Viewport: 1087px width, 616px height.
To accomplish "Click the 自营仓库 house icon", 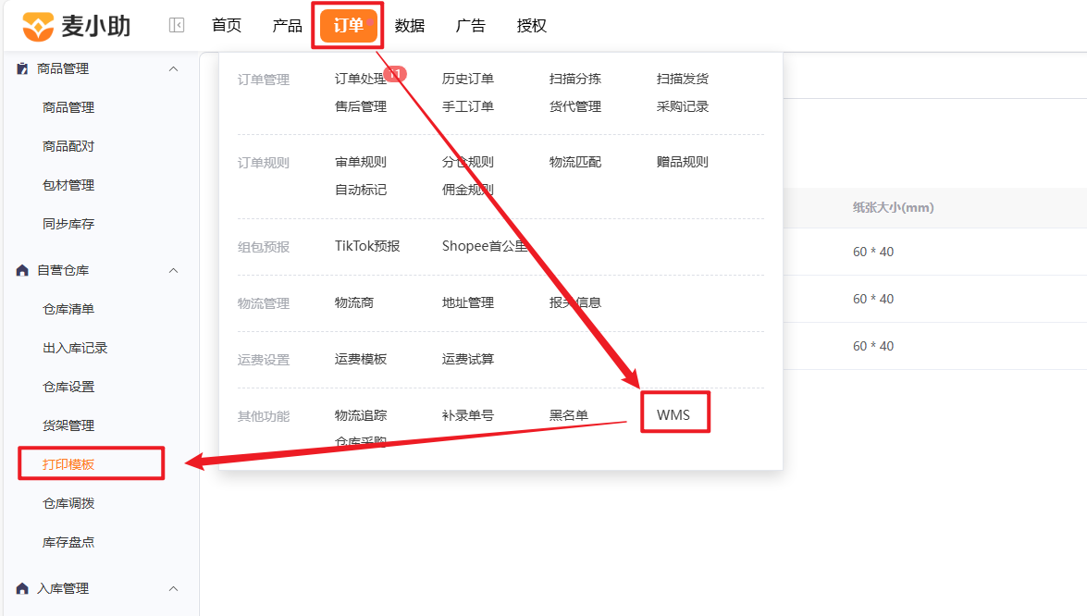I will pyautogui.click(x=22, y=270).
